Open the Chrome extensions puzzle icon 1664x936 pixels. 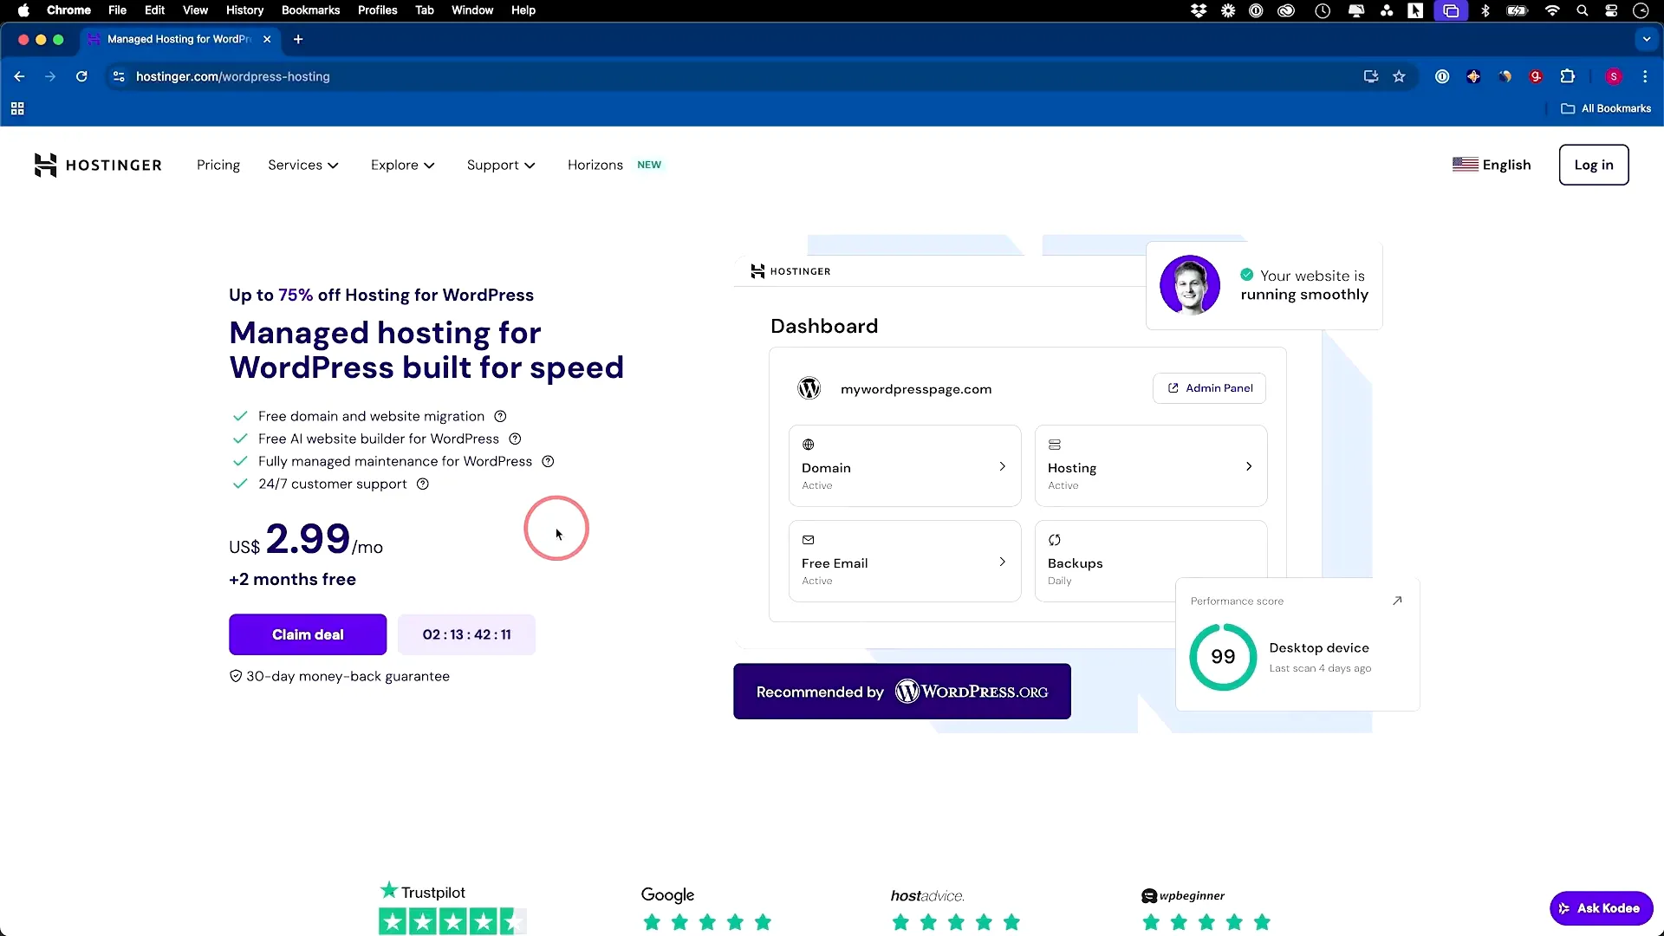[x=1567, y=76]
